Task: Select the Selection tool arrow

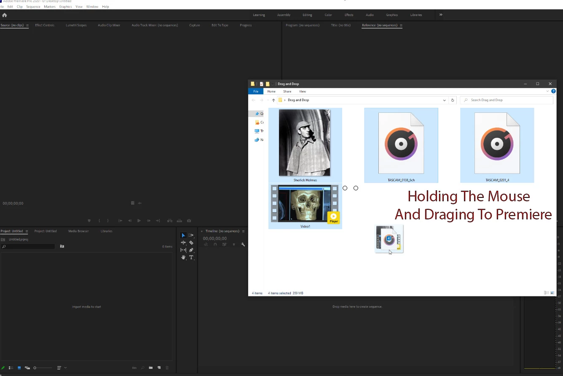Action: click(183, 235)
